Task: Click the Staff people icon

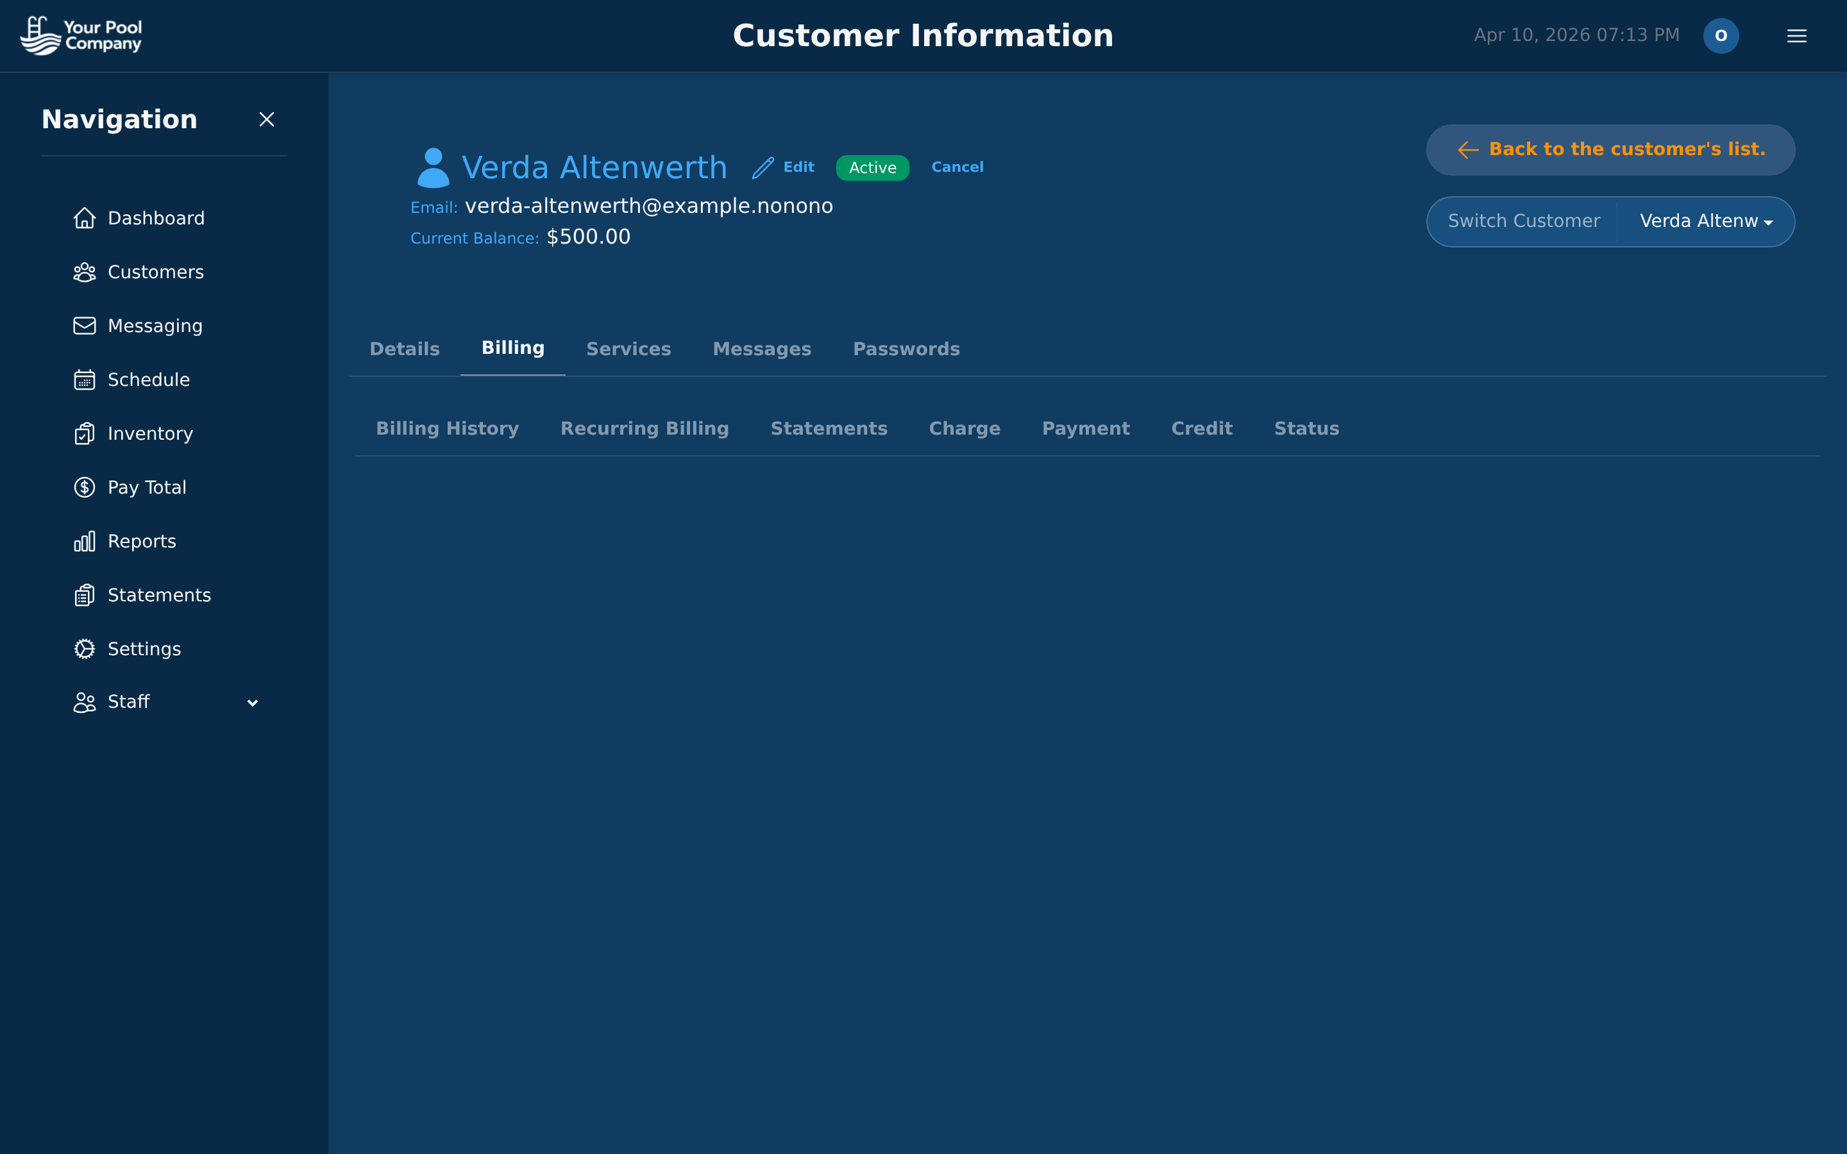Action: point(85,701)
